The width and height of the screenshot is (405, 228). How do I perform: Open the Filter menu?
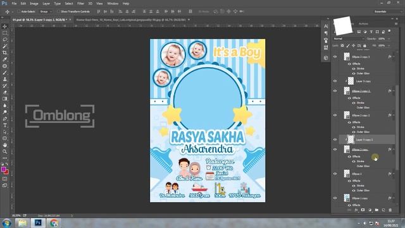80,4
